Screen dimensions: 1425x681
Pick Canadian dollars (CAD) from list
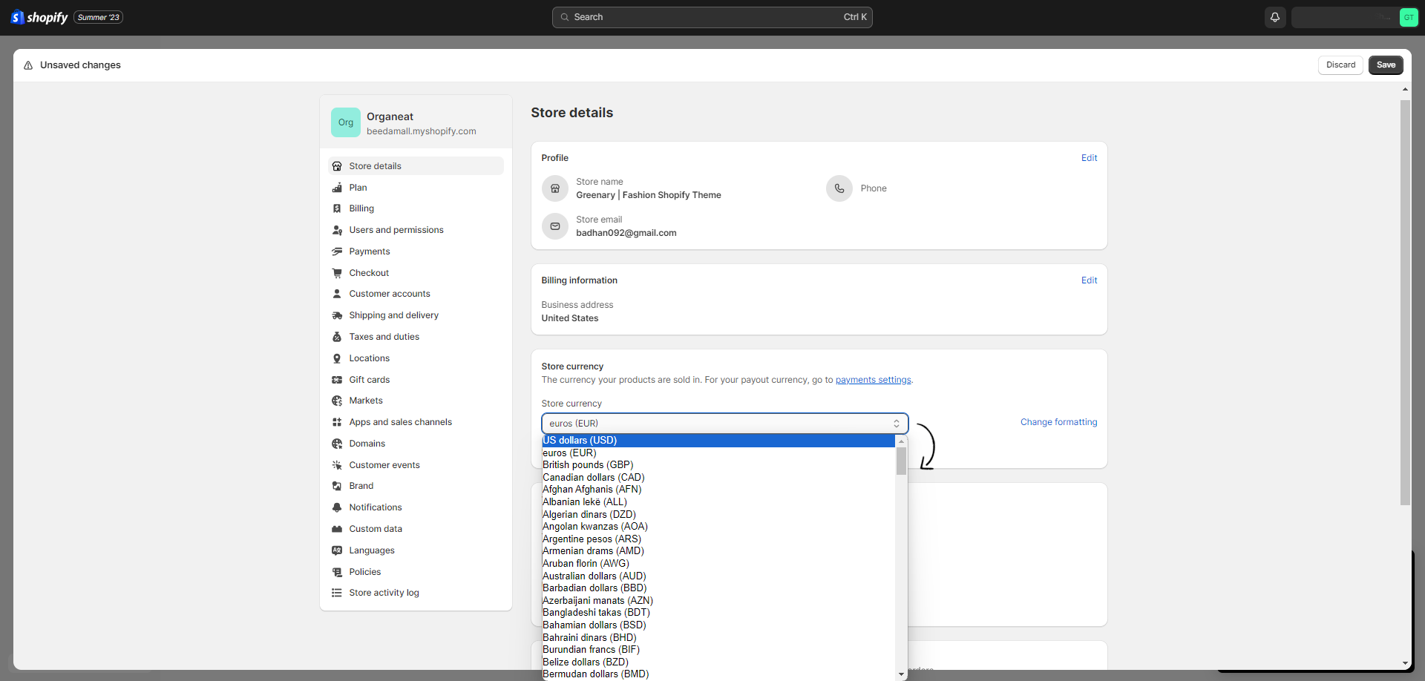pos(718,478)
